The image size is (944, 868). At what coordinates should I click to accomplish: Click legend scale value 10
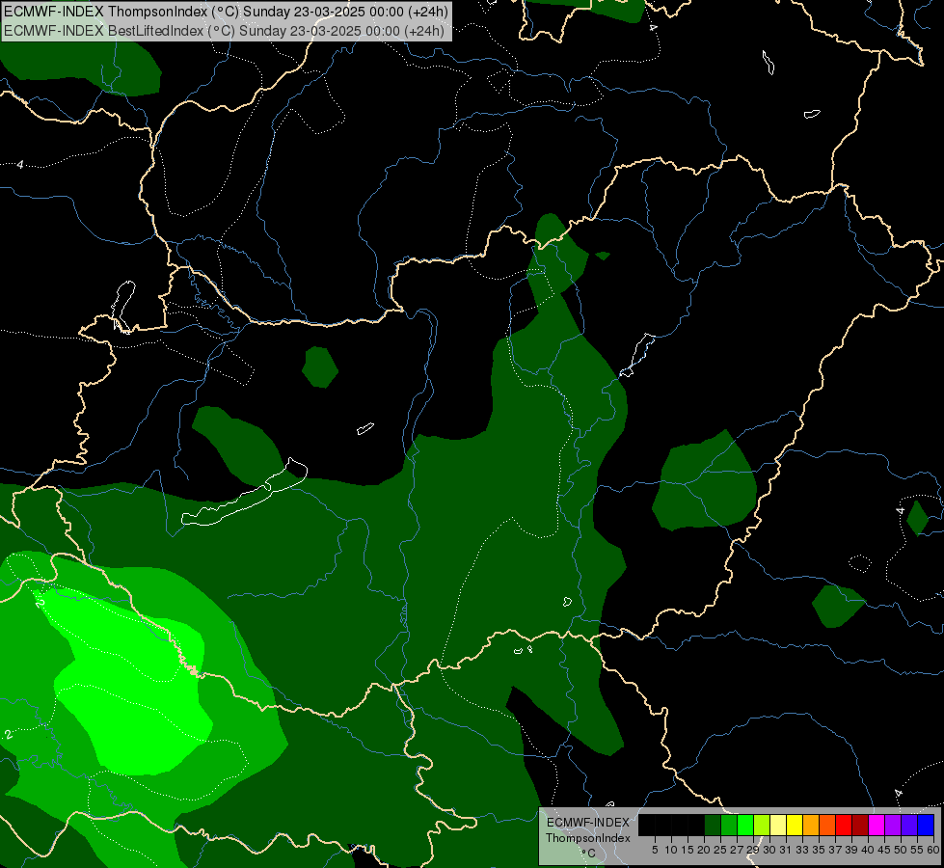tap(671, 850)
